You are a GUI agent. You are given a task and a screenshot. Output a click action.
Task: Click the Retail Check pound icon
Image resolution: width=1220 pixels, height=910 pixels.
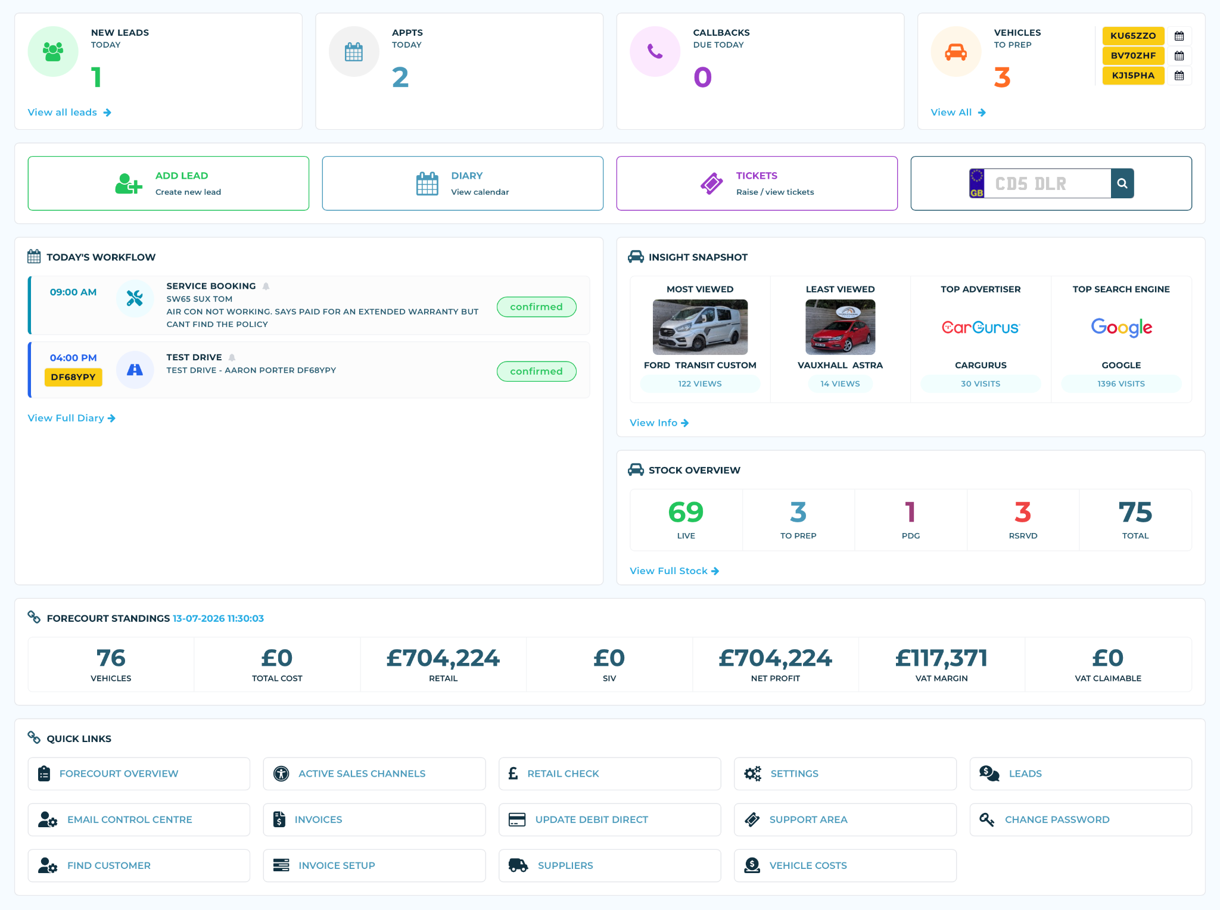tap(513, 774)
